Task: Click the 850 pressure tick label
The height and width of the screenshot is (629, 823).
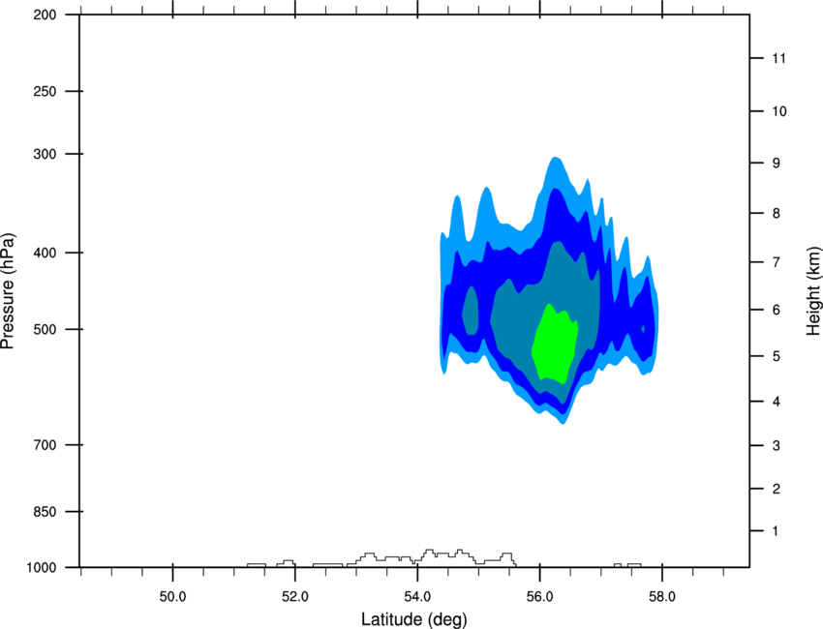Action: pyautogui.click(x=45, y=512)
